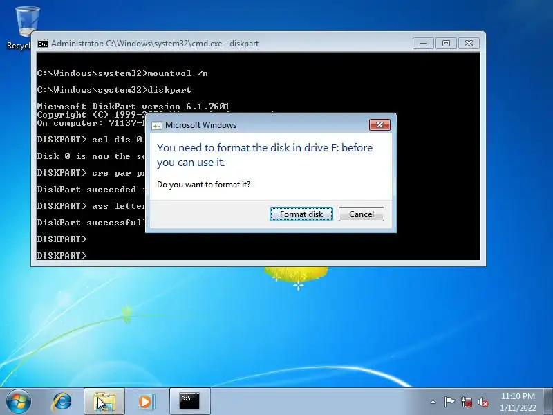This screenshot has height=415, width=553.
Task: Launch Internet Explorer from taskbar
Action: [62, 402]
